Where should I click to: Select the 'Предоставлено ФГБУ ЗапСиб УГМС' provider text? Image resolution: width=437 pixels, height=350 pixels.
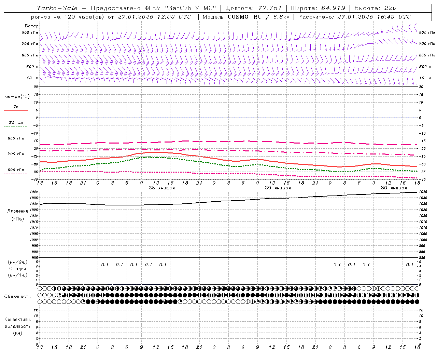point(154,8)
